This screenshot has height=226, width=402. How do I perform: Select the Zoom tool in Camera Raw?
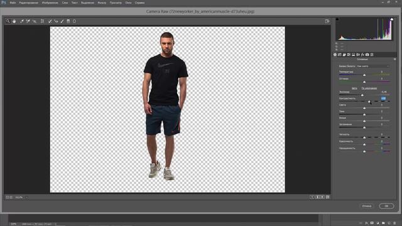pyautogui.click(x=8, y=21)
